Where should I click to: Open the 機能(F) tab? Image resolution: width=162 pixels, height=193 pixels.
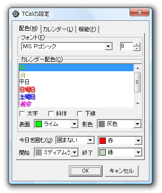87,29
